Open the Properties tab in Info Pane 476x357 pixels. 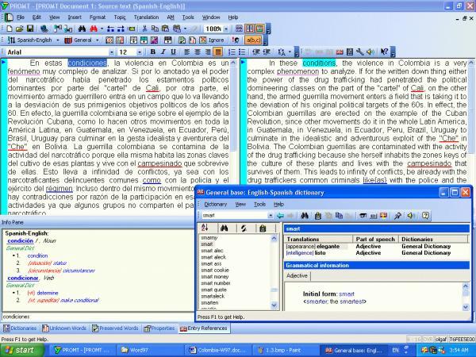coord(159,328)
